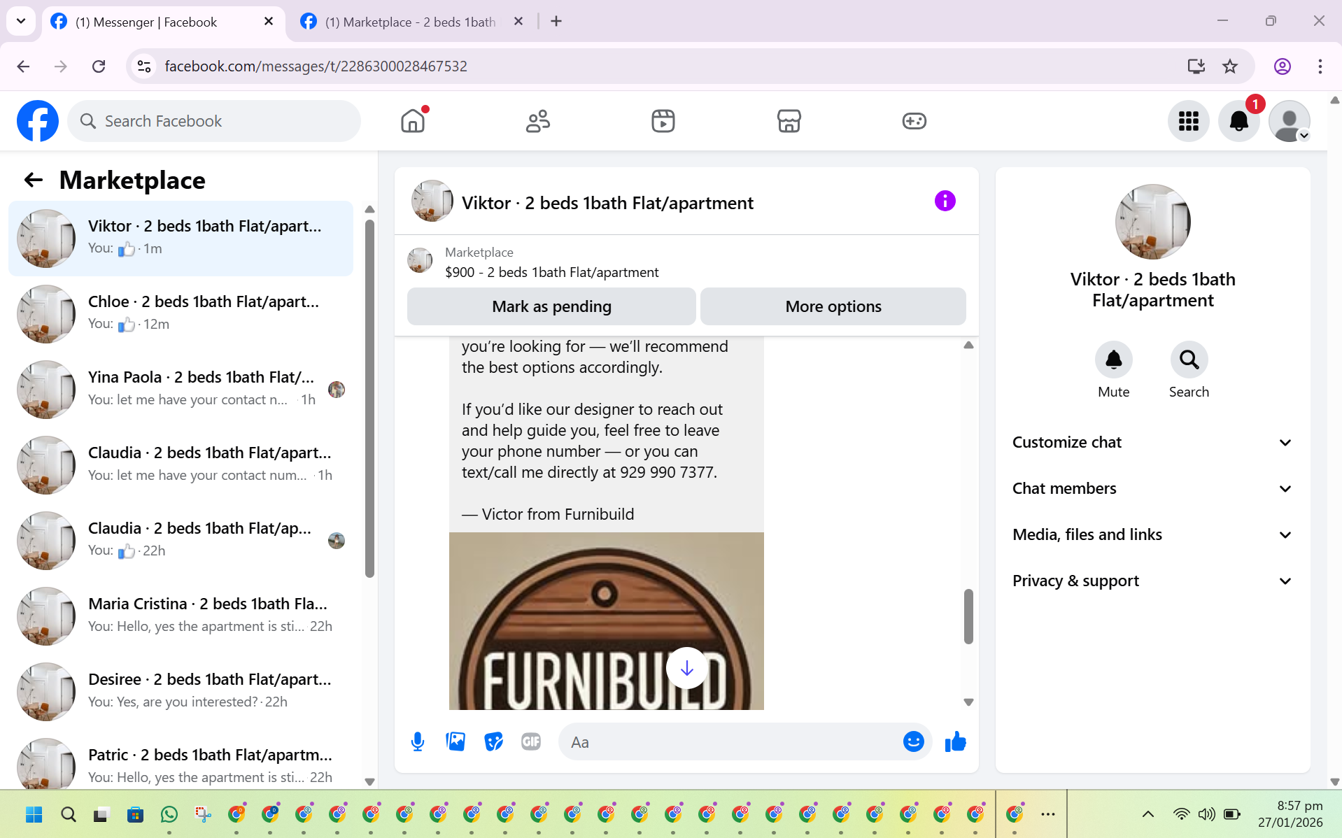
Task: Open the taskbar clock and date
Action: pyautogui.click(x=1290, y=814)
